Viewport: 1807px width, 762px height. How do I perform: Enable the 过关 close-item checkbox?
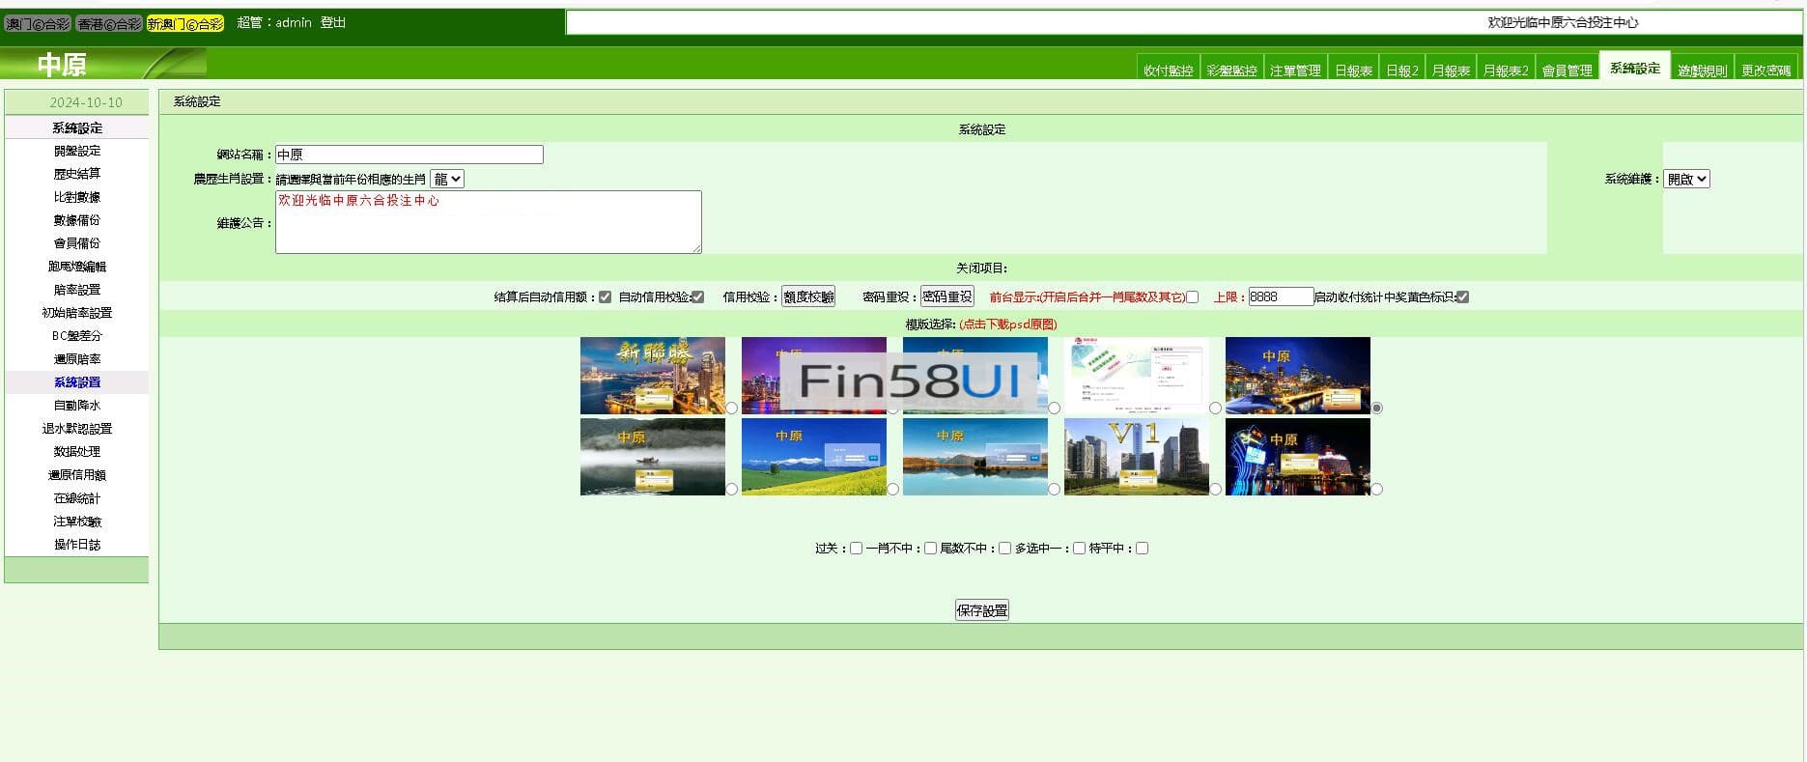click(x=856, y=549)
